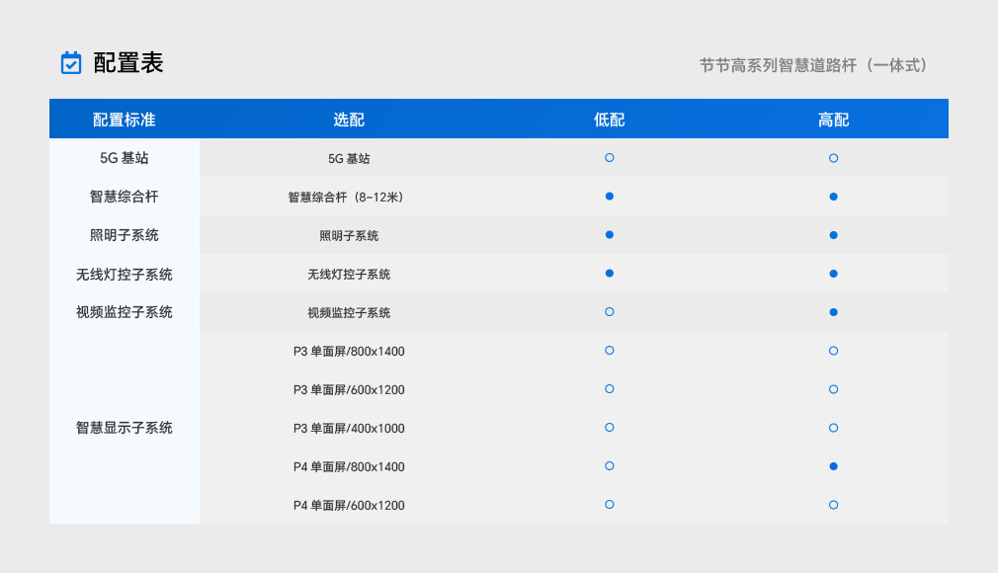Screen dimensions: 998x573
Task: Select the 高配 circle for 5G 基站
Action: pyautogui.click(x=834, y=158)
